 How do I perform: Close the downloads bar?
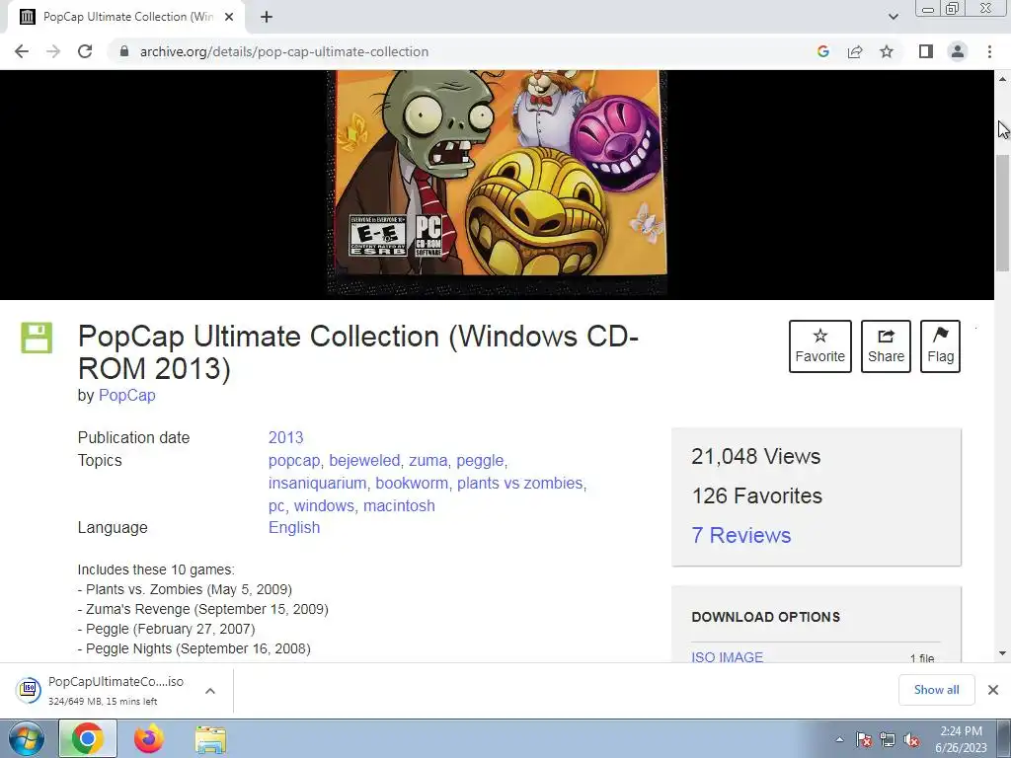coord(993,690)
